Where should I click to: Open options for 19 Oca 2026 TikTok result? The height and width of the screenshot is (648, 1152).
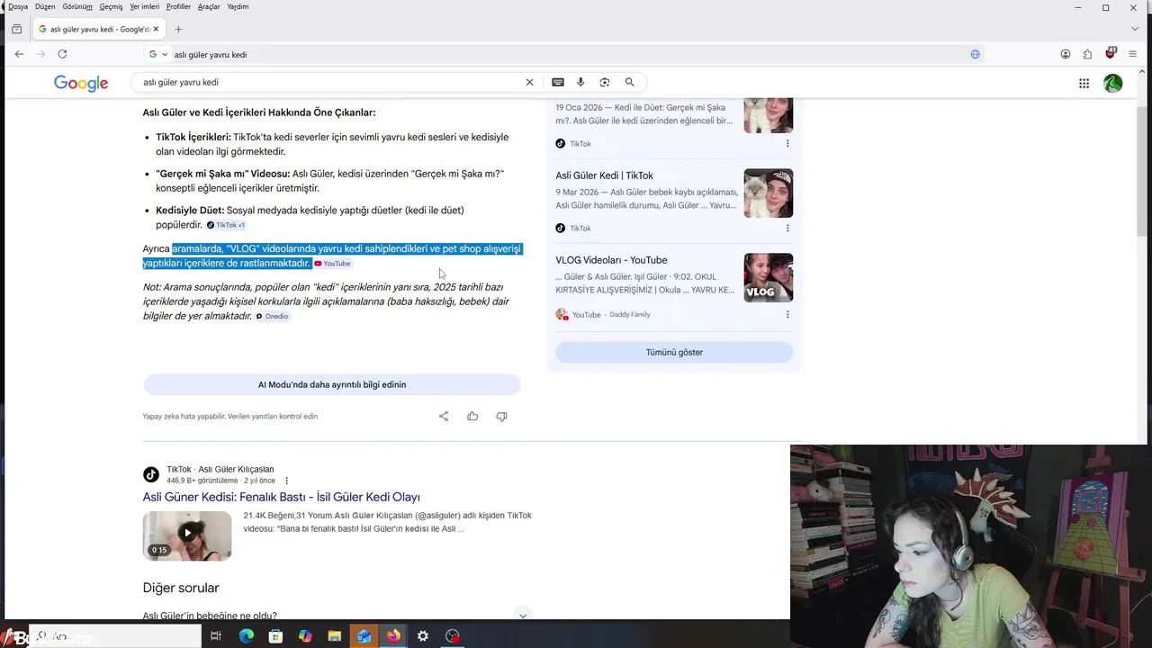coord(787,143)
